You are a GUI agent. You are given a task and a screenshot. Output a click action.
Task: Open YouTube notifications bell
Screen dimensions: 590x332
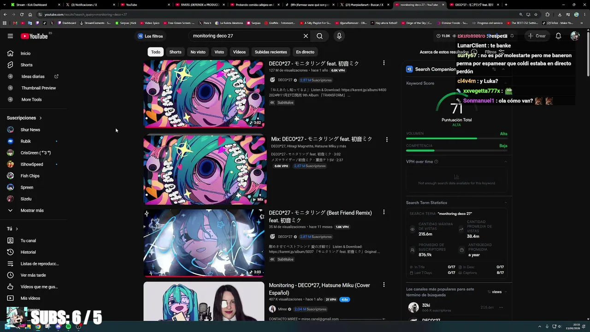click(x=558, y=36)
